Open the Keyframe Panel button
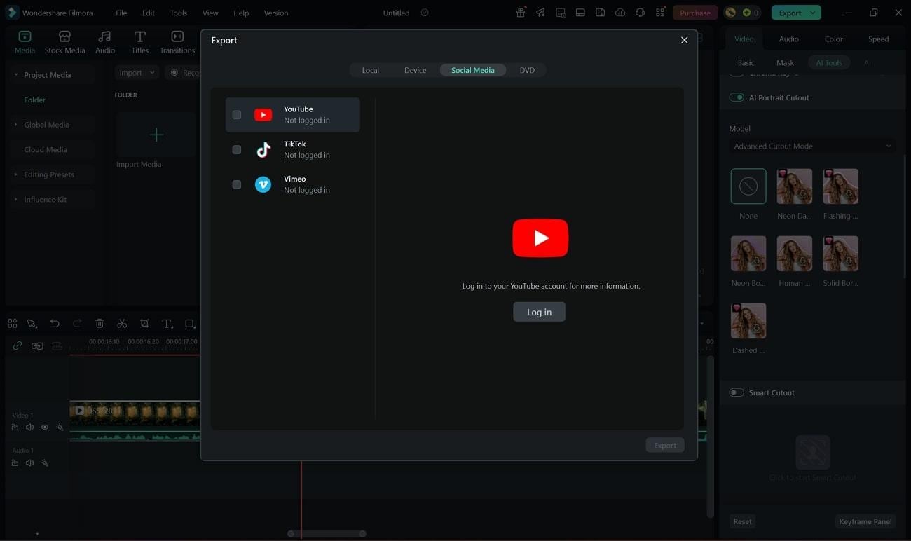The image size is (911, 541). 865,521
